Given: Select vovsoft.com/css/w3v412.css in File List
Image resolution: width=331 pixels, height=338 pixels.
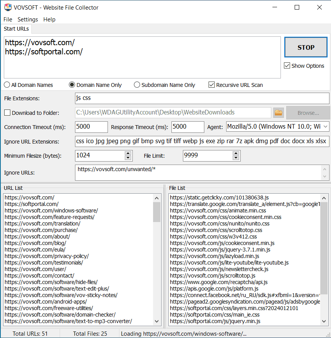Looking at the screenshot, I should (214, 237).
